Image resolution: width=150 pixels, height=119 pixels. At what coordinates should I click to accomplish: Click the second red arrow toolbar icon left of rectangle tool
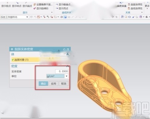pyautogui.click(x=48, y=17)
